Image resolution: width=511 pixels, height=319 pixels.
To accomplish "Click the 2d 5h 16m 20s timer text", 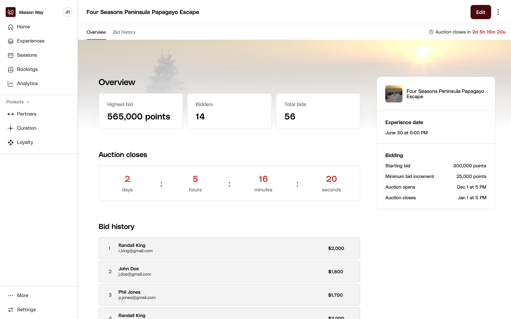I will pos(488,32).
